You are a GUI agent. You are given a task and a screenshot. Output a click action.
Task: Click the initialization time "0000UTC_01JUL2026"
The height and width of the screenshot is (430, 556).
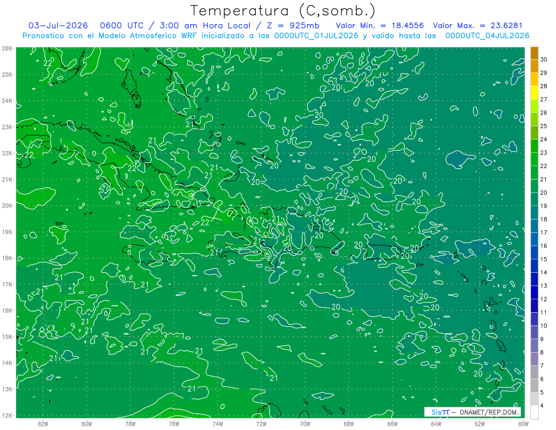(x=316, y=35)
